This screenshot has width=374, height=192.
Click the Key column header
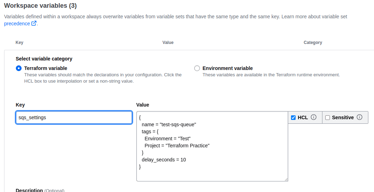(19, 43)
